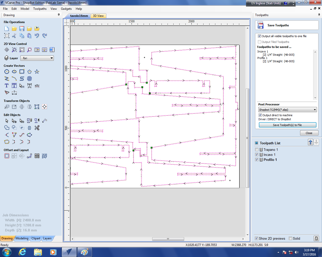
Task: Activate the Pan view tool
Action: point(7,50)
